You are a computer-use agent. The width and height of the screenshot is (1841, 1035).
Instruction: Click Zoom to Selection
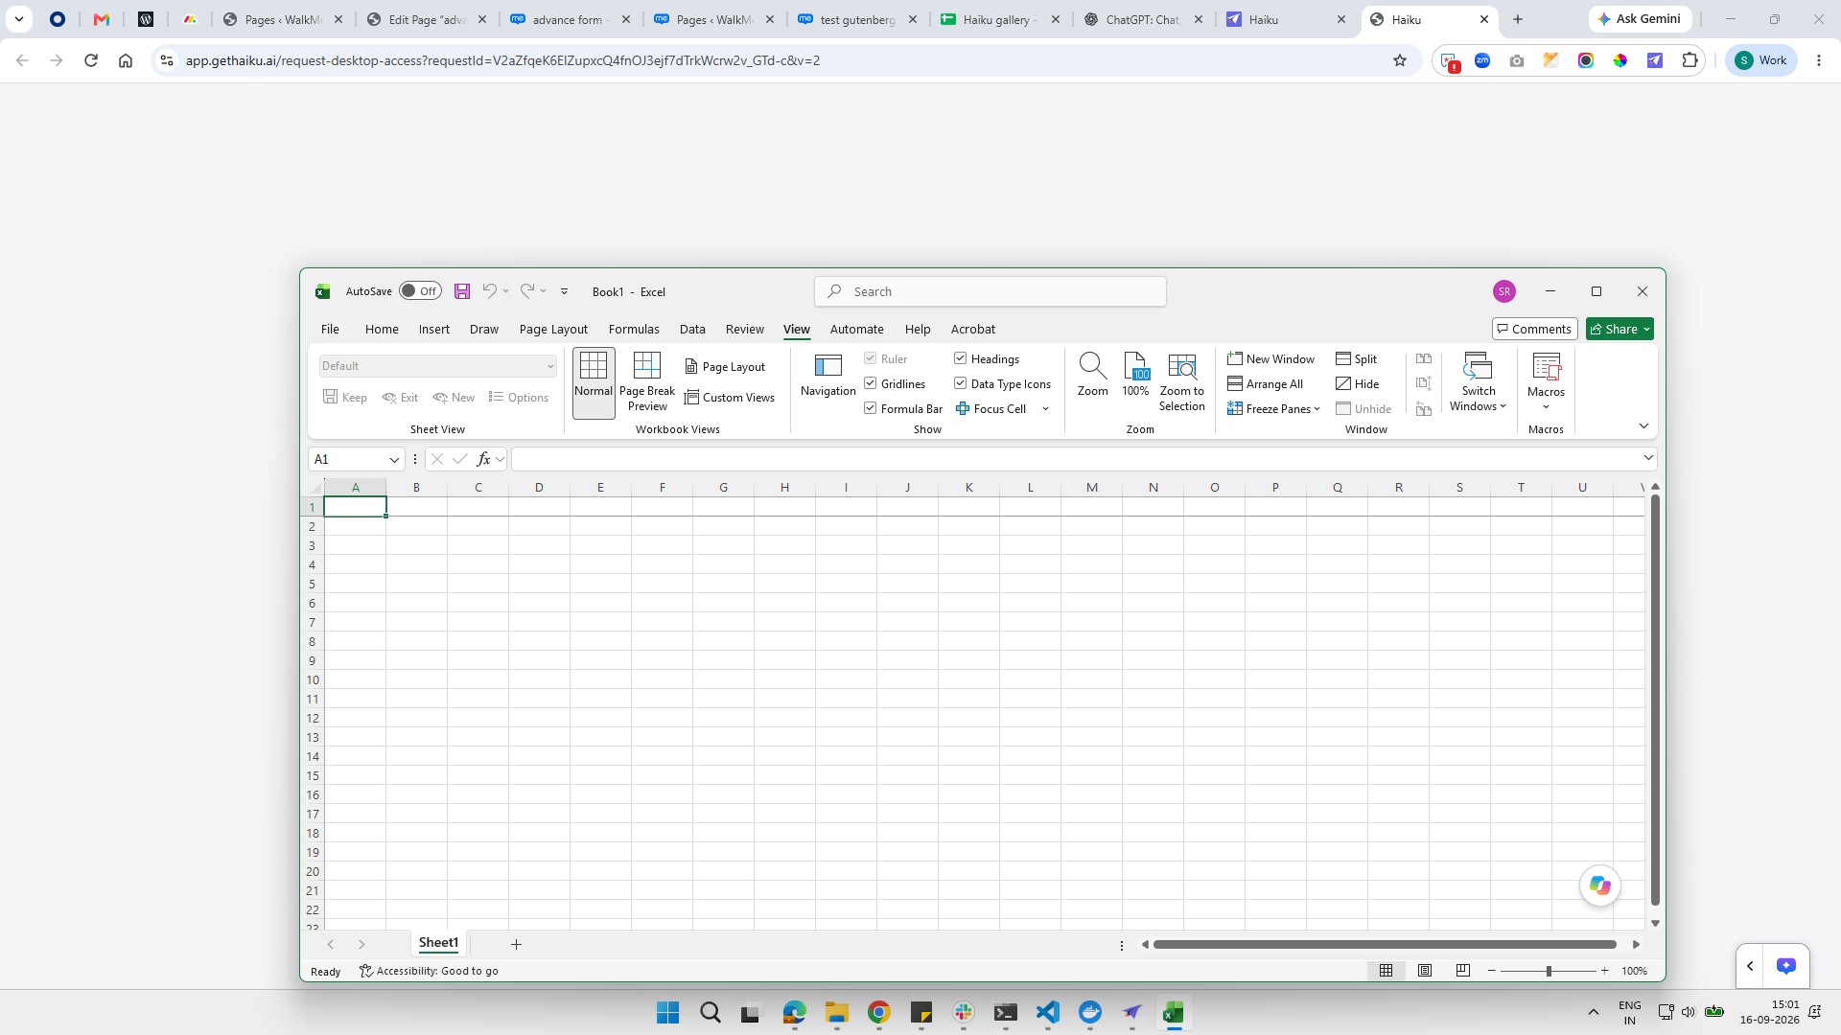(x=1181, y=382)
